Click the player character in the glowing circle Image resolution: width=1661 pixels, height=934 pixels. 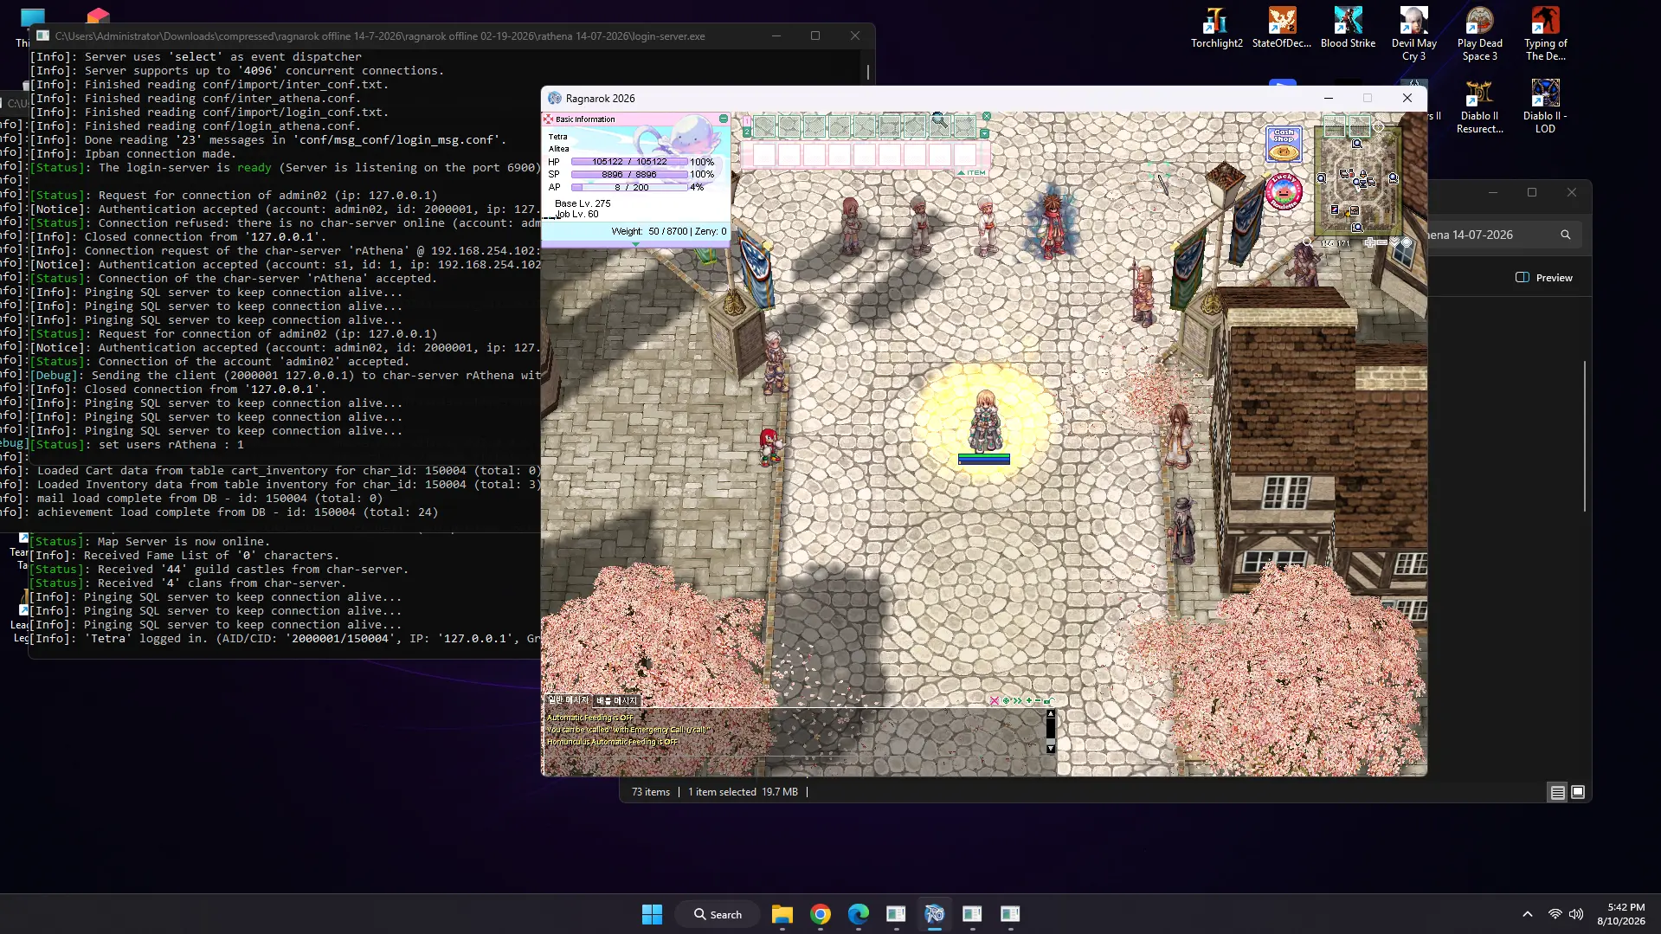point(985,422)
